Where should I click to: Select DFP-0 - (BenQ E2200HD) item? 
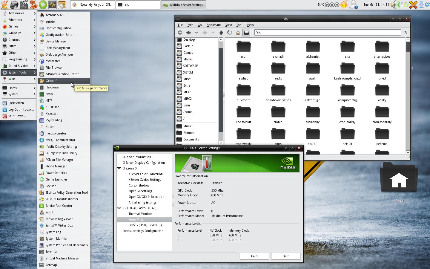pyautogui.click(x=145, y=225)
